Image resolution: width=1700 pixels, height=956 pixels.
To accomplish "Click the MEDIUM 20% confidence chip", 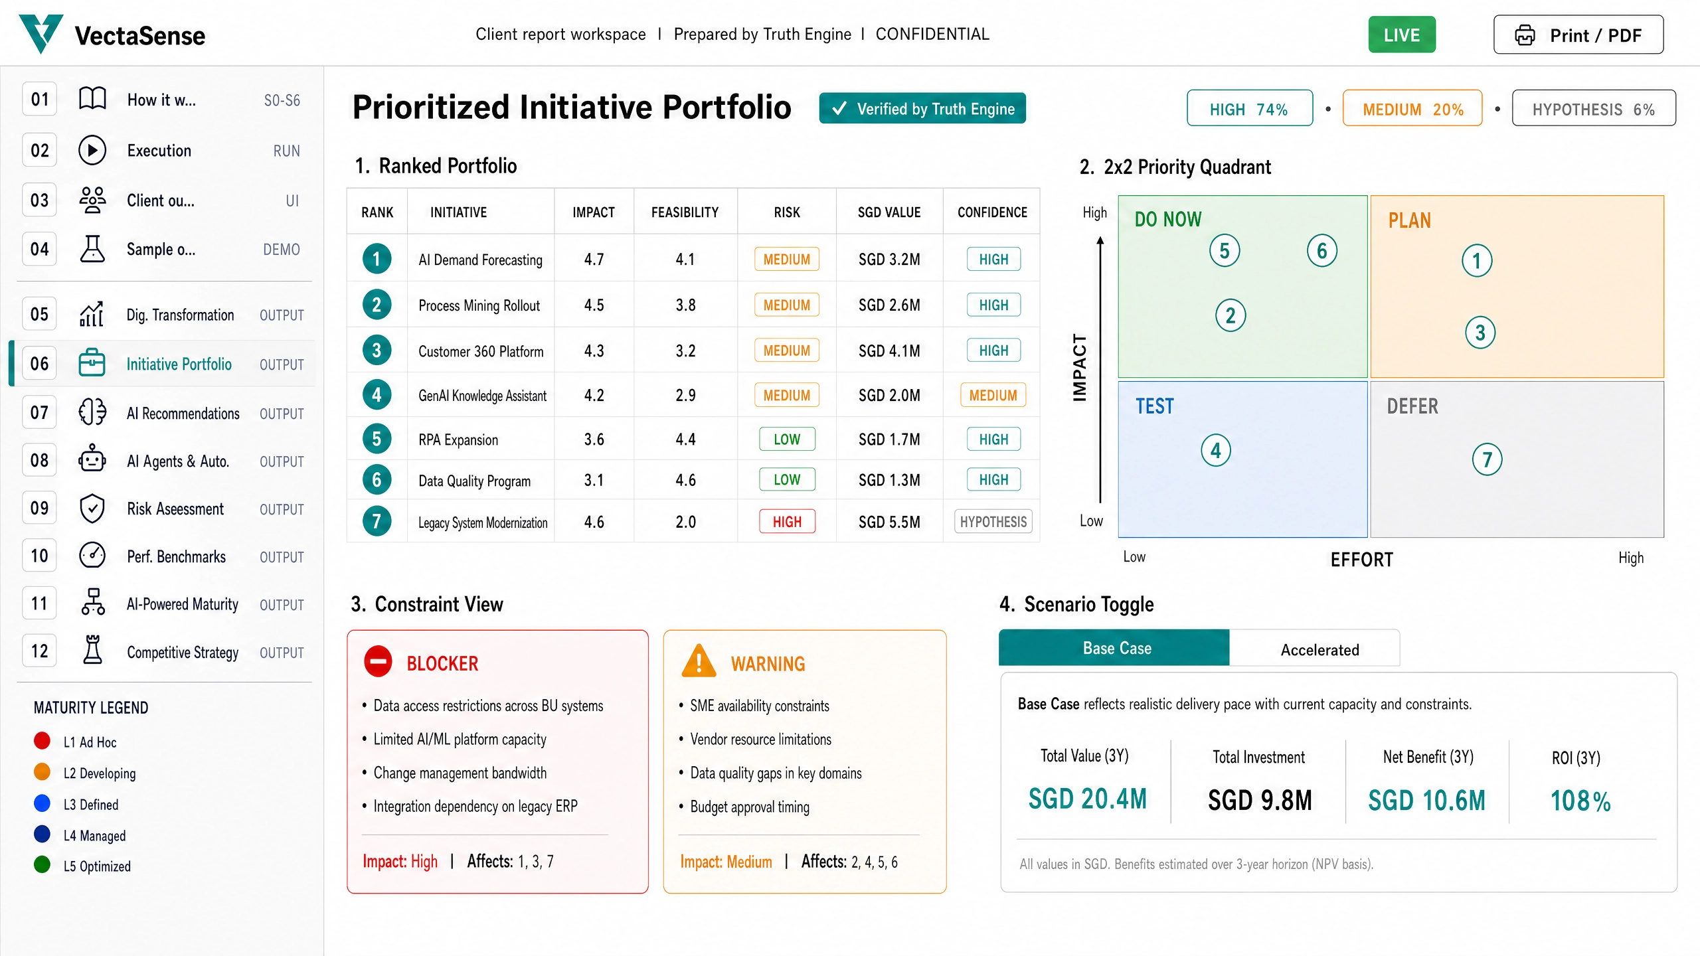I will click(x=1412, y=108).
